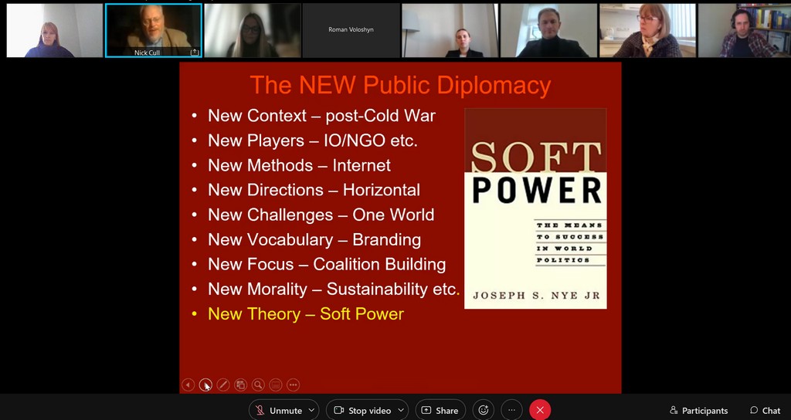This screenshot has width=791, height=420.
Task: Click the Soft Power book cover image
Action: coord(535,208)
